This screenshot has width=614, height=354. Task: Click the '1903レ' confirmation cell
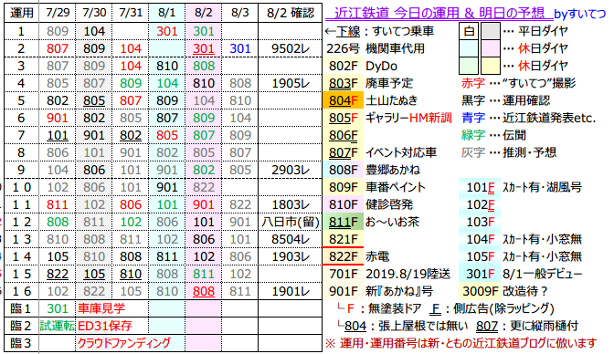(x=291, y=256)
